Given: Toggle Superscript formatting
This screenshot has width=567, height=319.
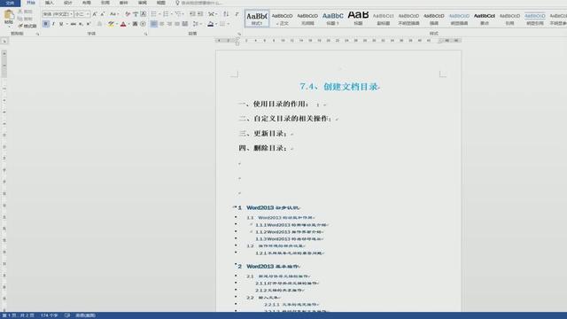Looking at the screenshot, I should (x=89, y=24).
